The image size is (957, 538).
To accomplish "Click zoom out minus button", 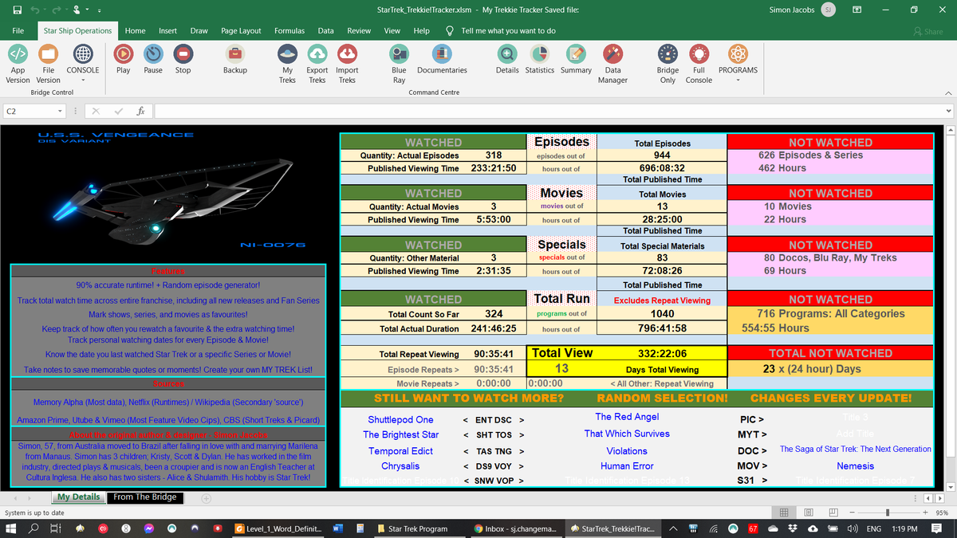I will (x=851, y=512).
